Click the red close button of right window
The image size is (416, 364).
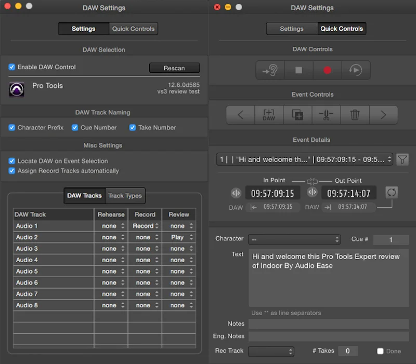(x=217, y=7)
